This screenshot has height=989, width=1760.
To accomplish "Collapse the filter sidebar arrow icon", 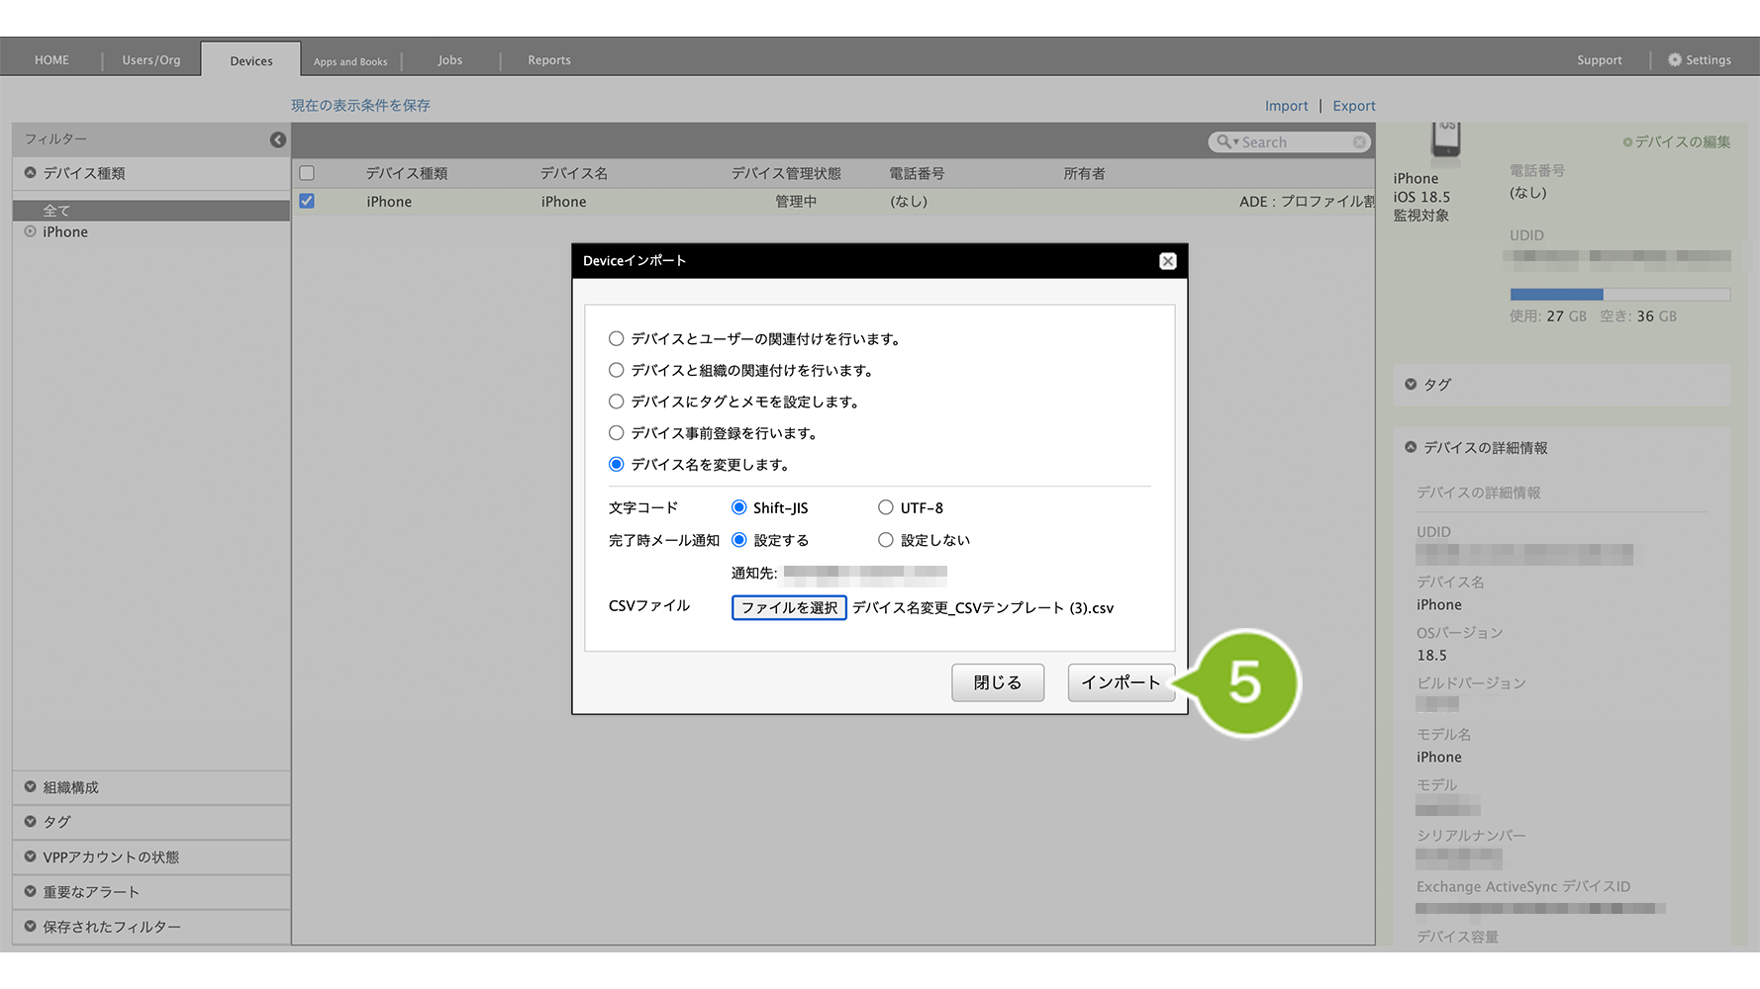I will pos(278,140).
